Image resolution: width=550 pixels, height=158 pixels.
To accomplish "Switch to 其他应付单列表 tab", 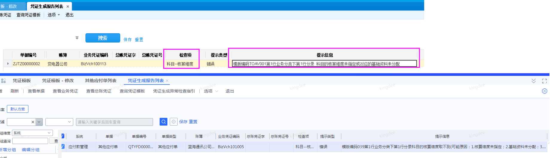I will click(x=100, y=81).
